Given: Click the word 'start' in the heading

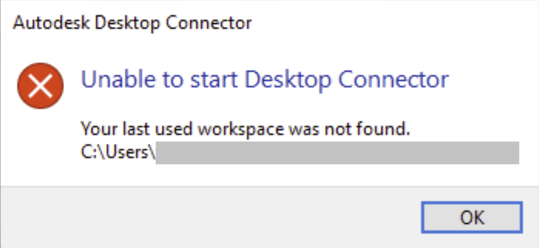Looking at the screenshot, I should pos(214,79).
